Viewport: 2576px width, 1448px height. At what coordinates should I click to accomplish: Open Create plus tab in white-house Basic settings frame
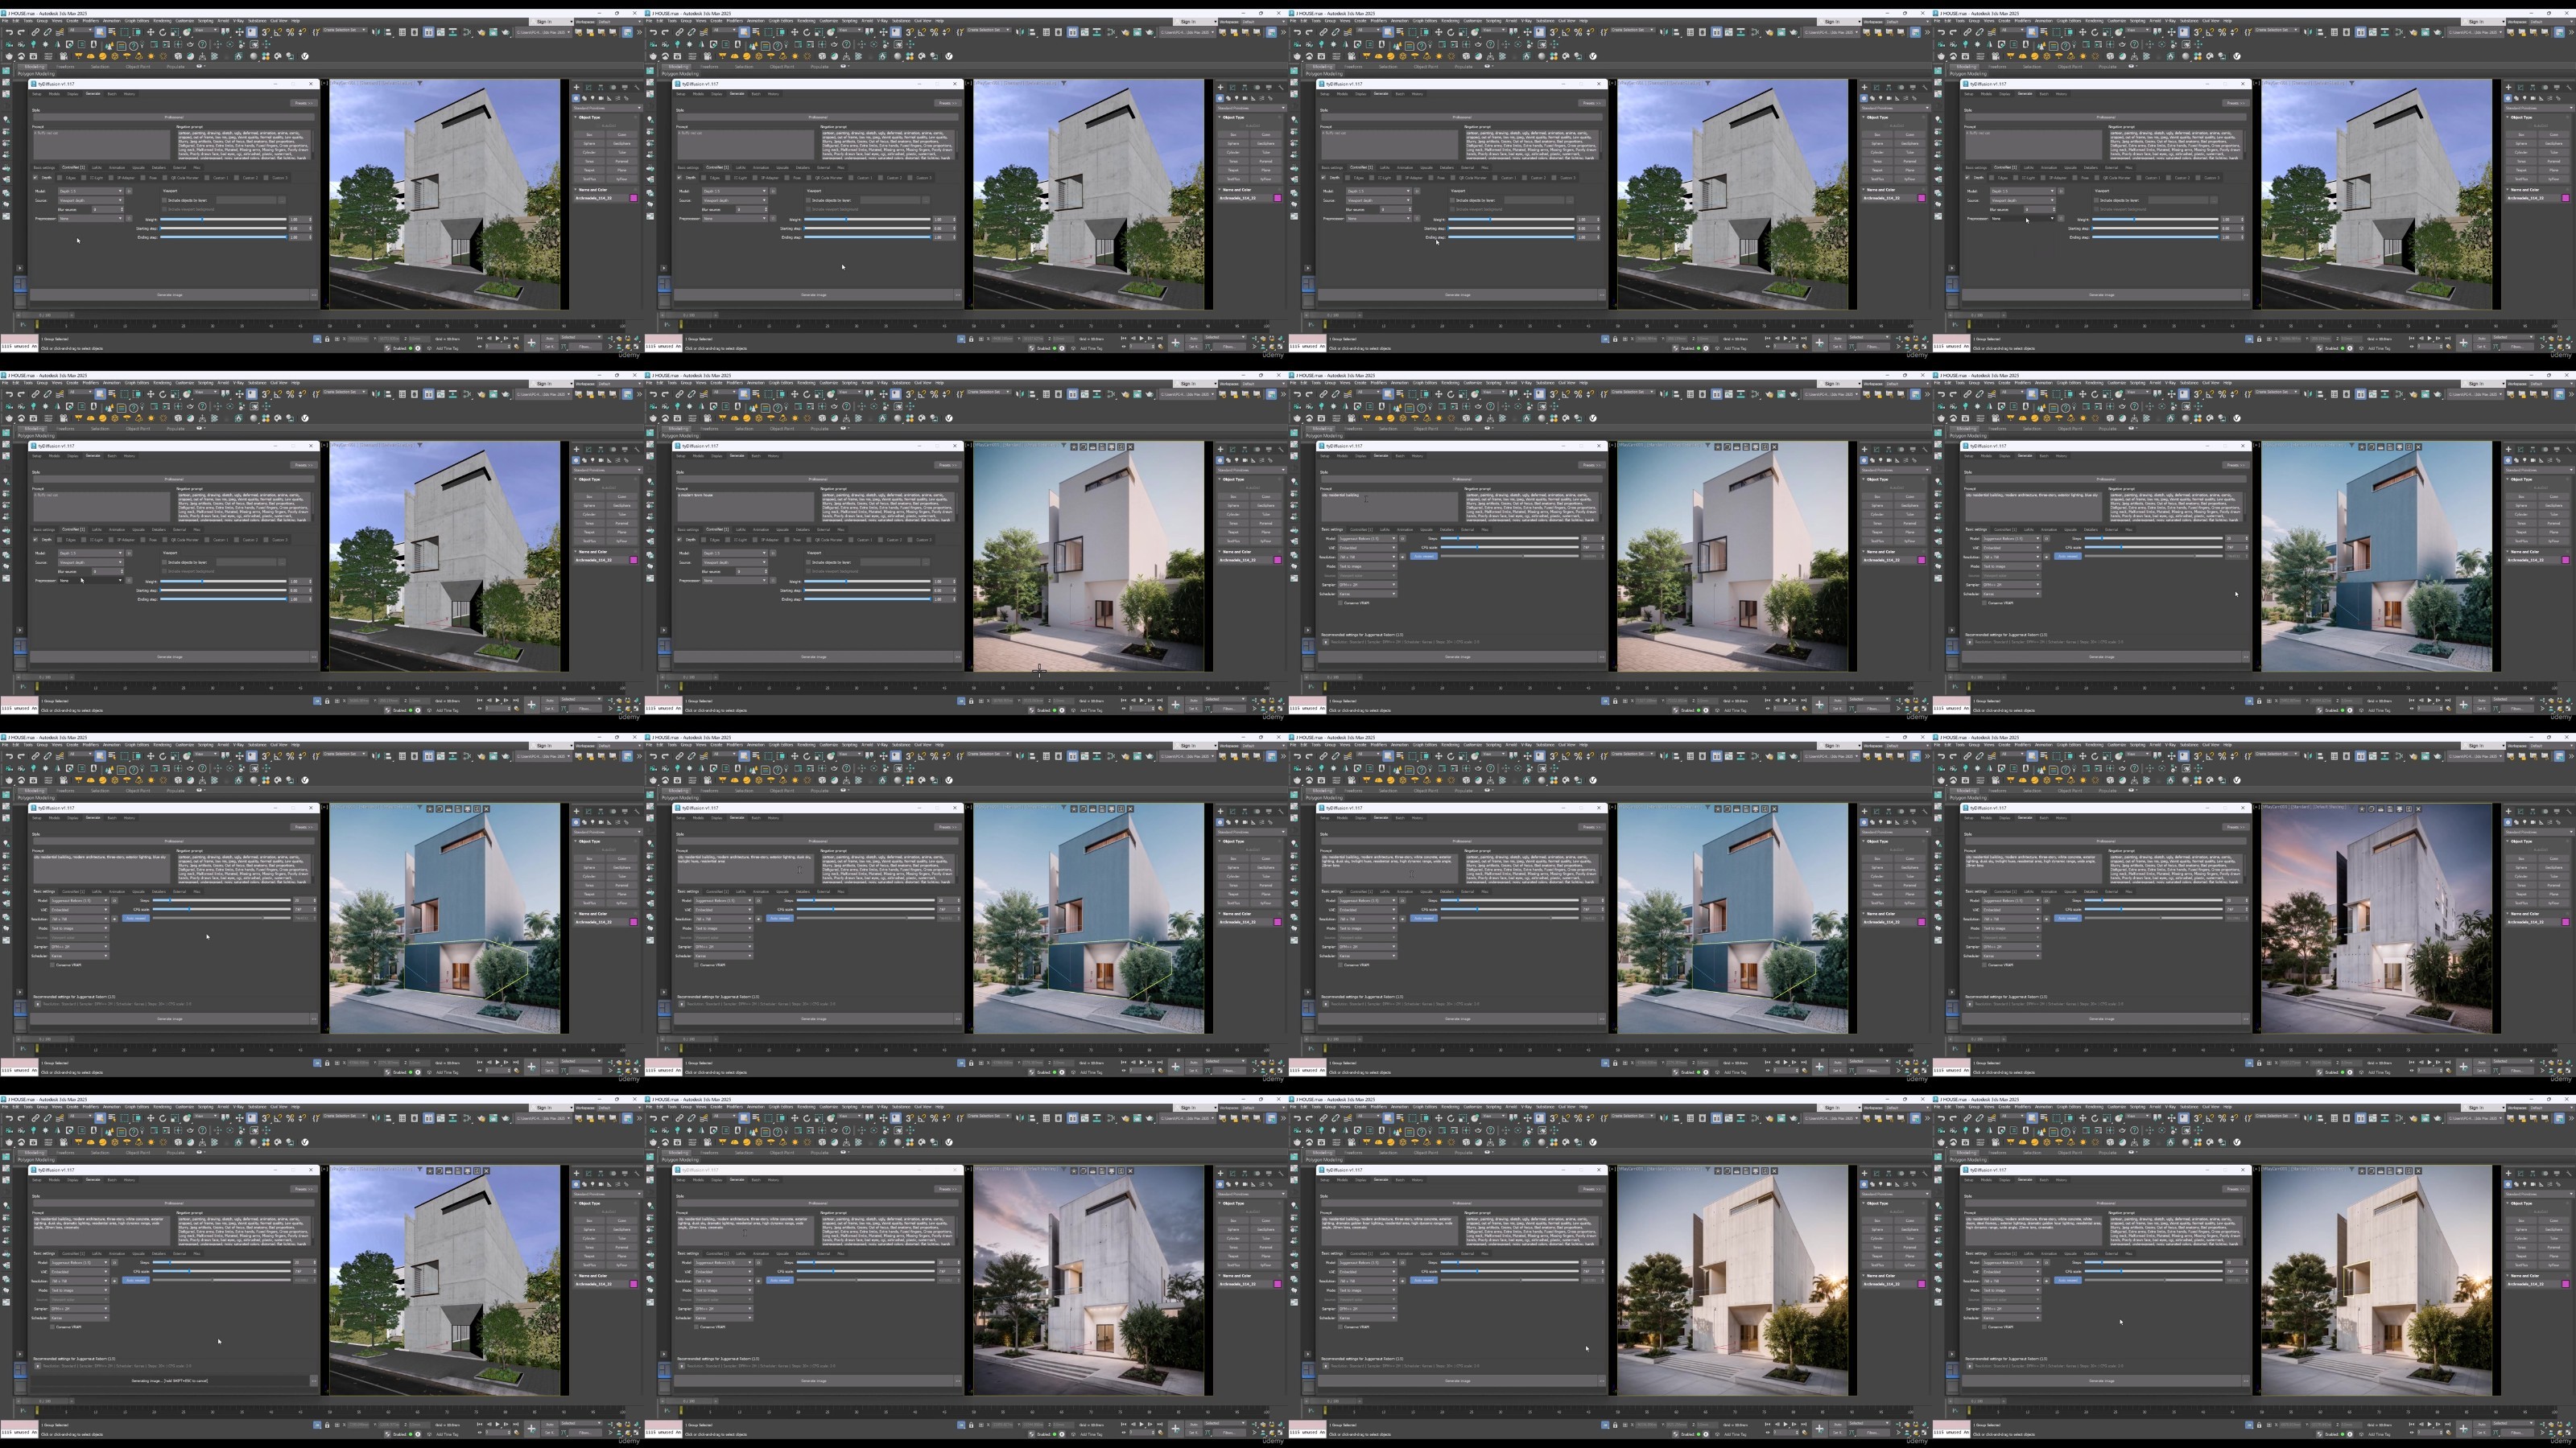[x=1864, y=450]
